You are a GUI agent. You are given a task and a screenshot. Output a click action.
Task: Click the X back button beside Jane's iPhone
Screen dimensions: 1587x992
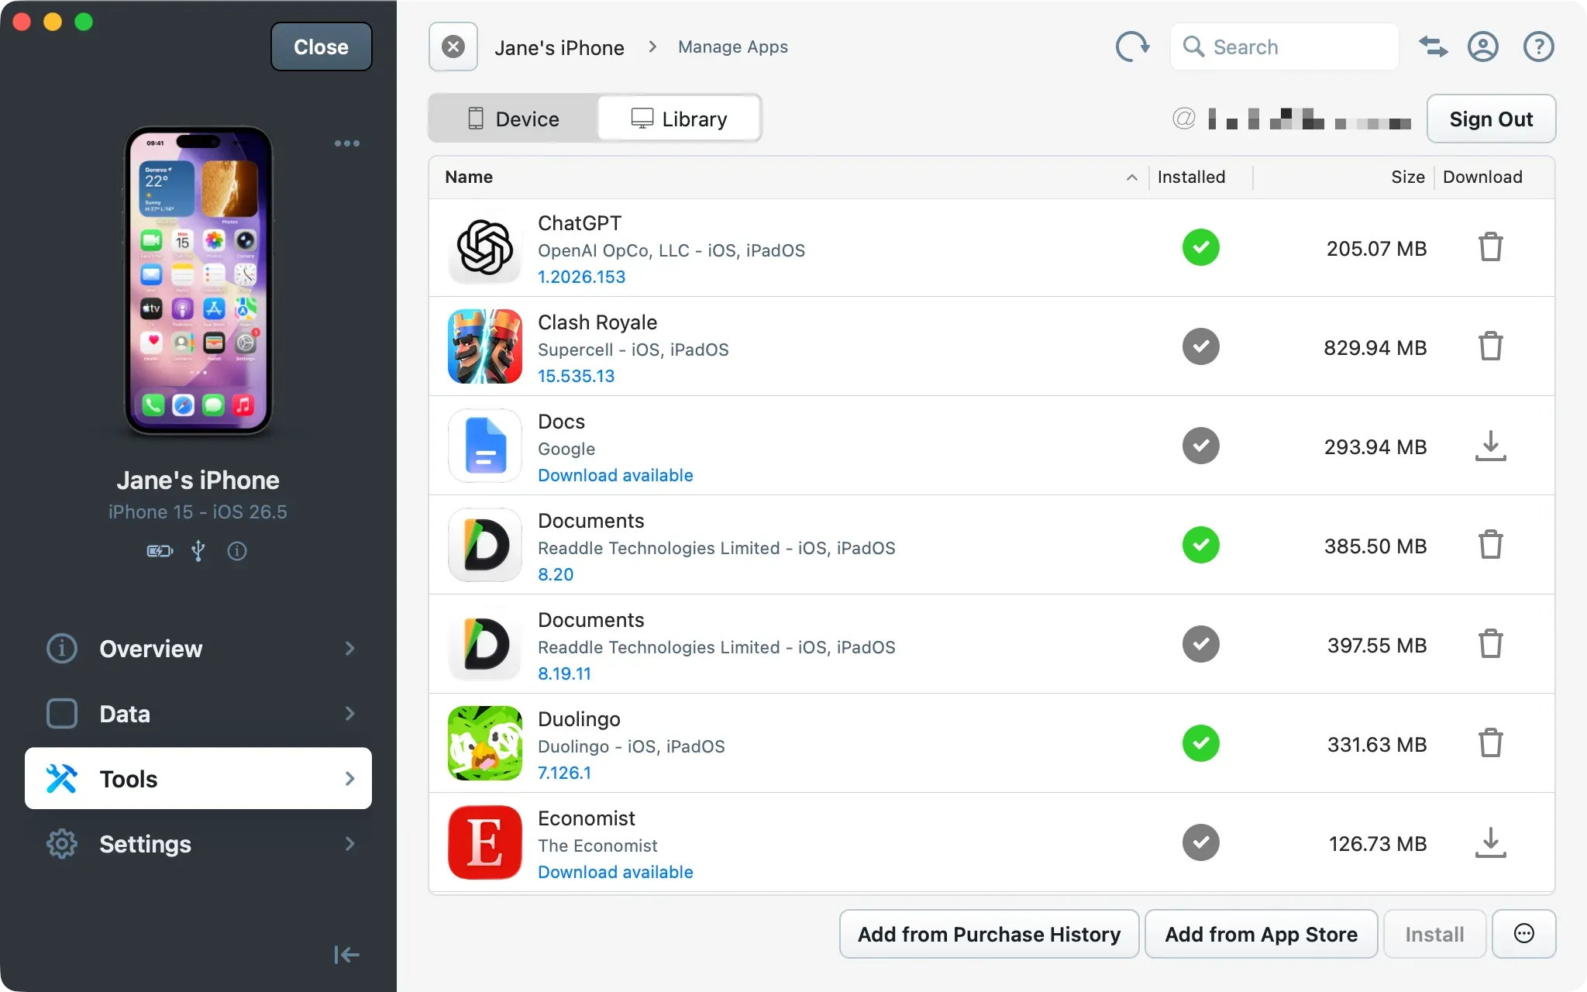coord(453,46)
